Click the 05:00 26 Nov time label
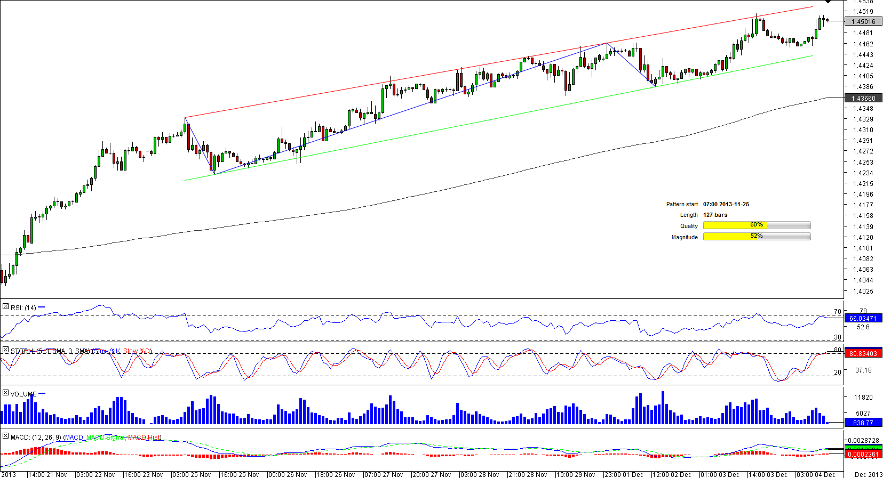 point(288,475)
